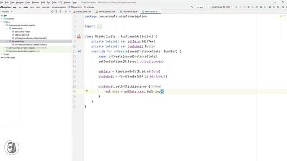Open Project panel gear settings
This screenshot has width=287, height=161.
(65, 12)
